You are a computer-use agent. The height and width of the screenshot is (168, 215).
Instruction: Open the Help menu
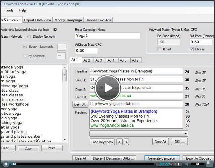[22, 10]
